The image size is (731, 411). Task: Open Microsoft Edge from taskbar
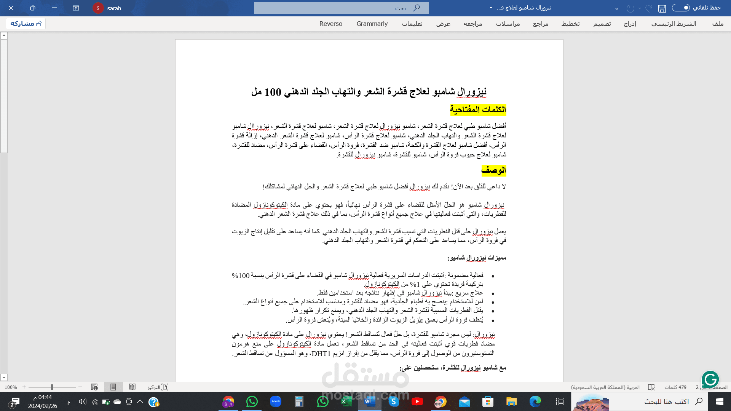[x=535, y=401]
